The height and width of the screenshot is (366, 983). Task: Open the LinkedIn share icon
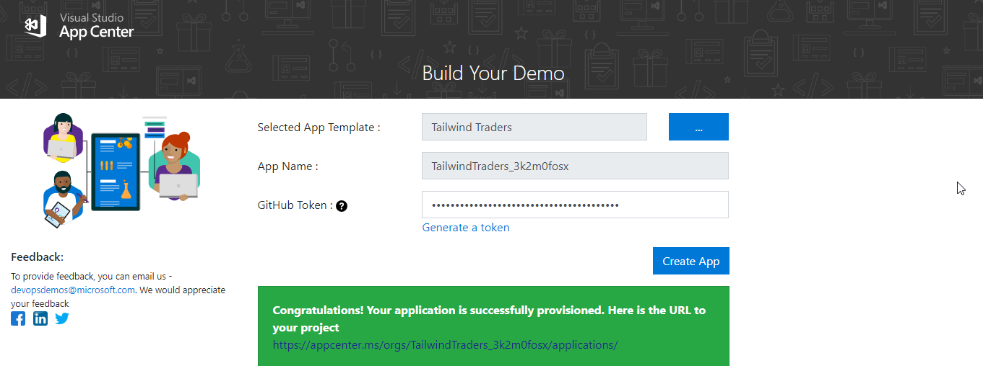pos(40,318)
